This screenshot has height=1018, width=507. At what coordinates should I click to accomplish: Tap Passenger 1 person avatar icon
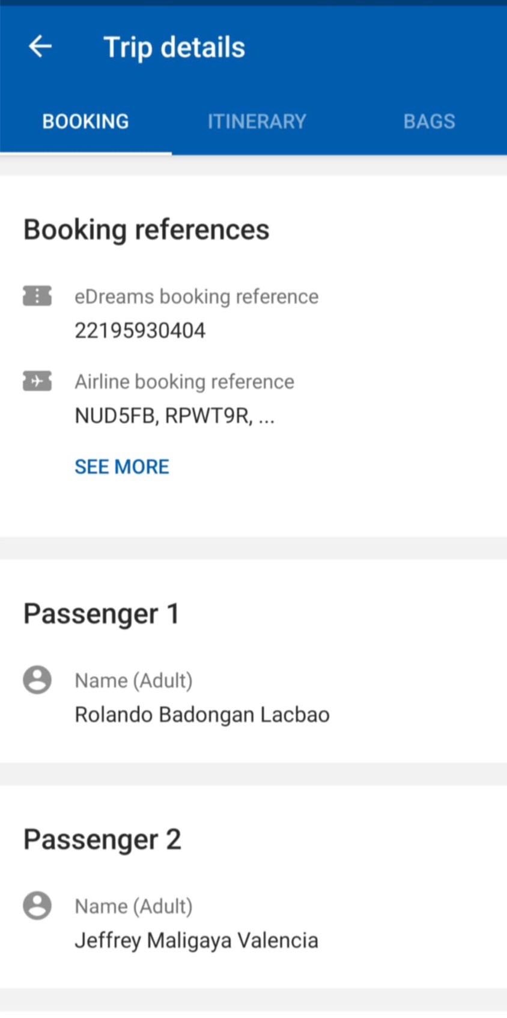click(37, 680)
